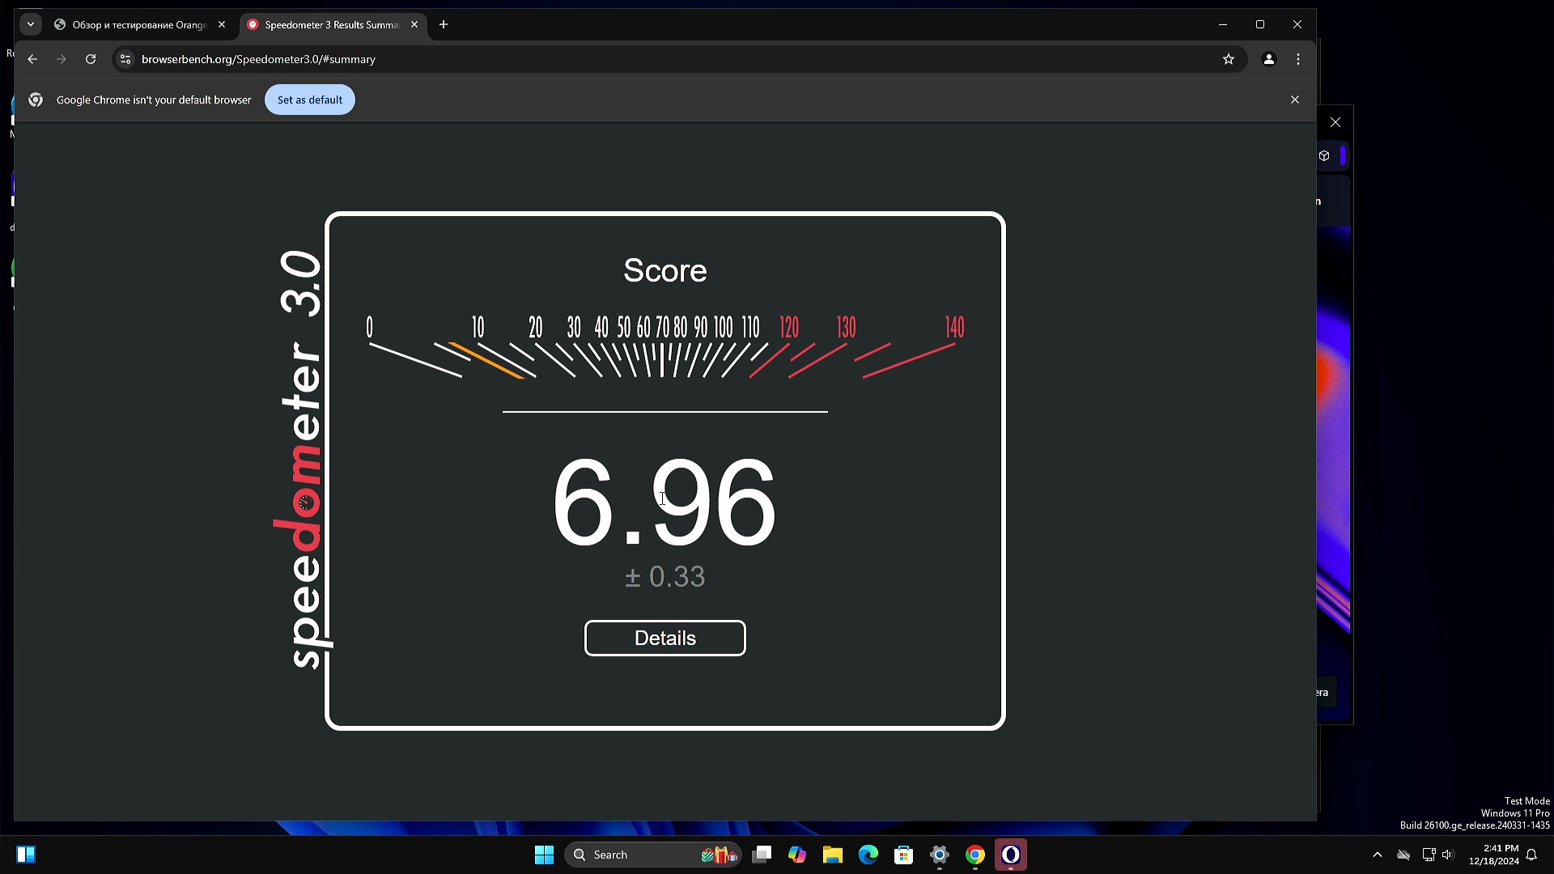1554x874 pixels.
Task: Open Microsoft Edge from the taskbar
Action: click(x=868, y=855)
